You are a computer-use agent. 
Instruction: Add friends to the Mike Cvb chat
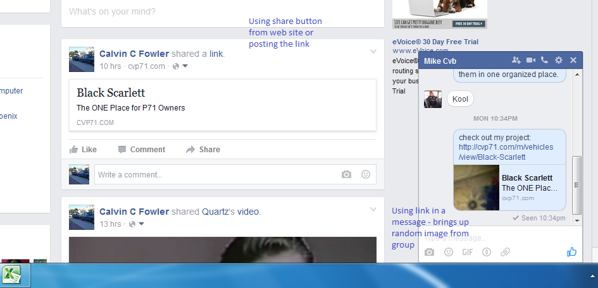[x=516, y=60]
